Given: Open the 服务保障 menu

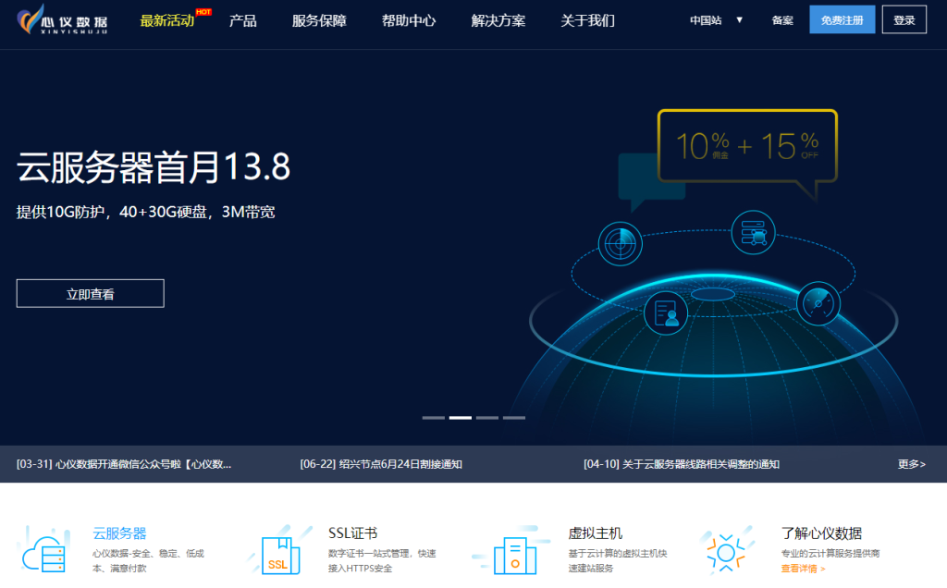Looking at the screenshot, I should coord(319,20).
